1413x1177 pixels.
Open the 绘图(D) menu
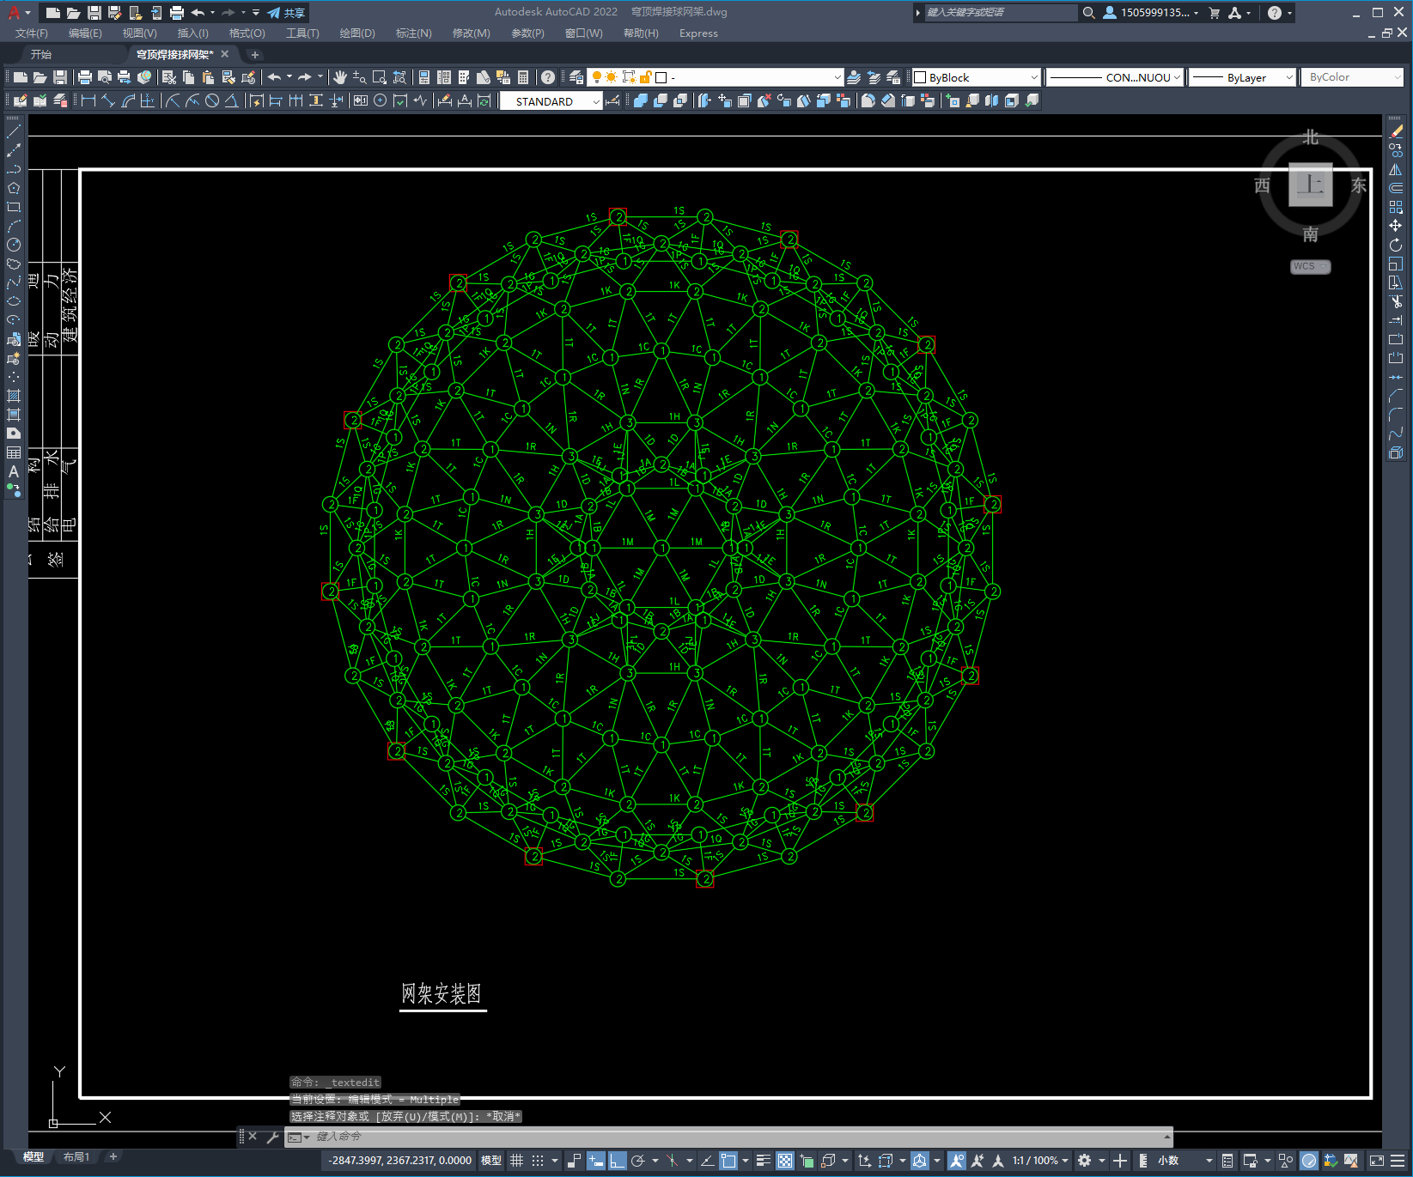357,33
